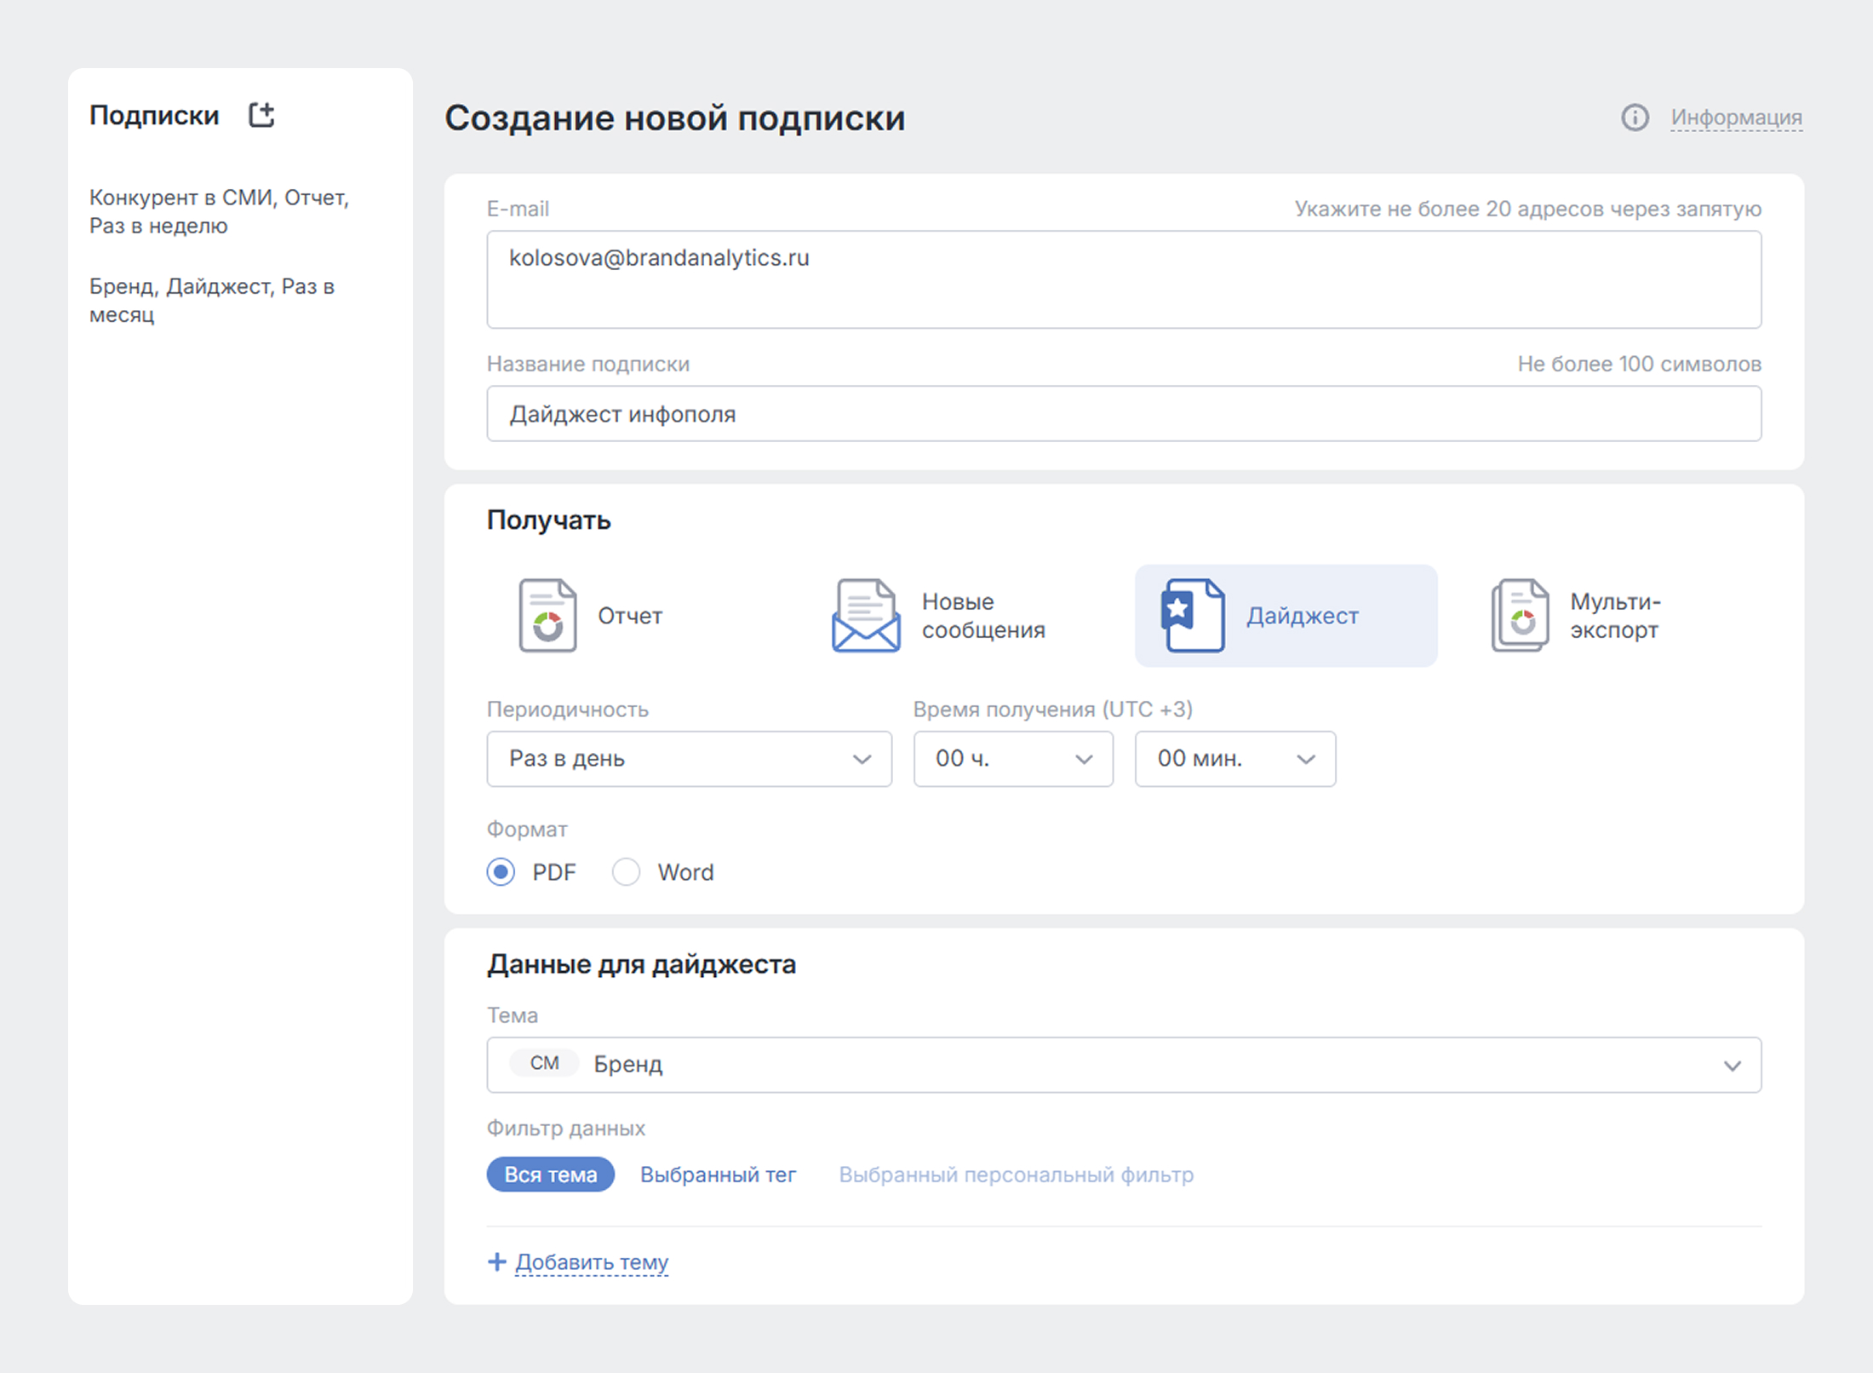Open the Информация link
The width and height of the screenshot is (1873, 1373).
[1736, 118]
